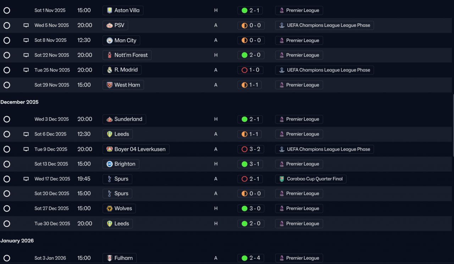Click the Carabao Cup competition logo
Image resolution: width=454 pixels, height=264 pixels.
pos(282,179)
